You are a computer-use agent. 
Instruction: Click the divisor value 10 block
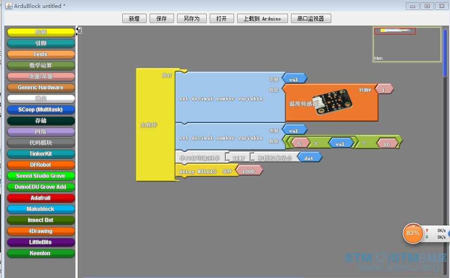(388, 144)
